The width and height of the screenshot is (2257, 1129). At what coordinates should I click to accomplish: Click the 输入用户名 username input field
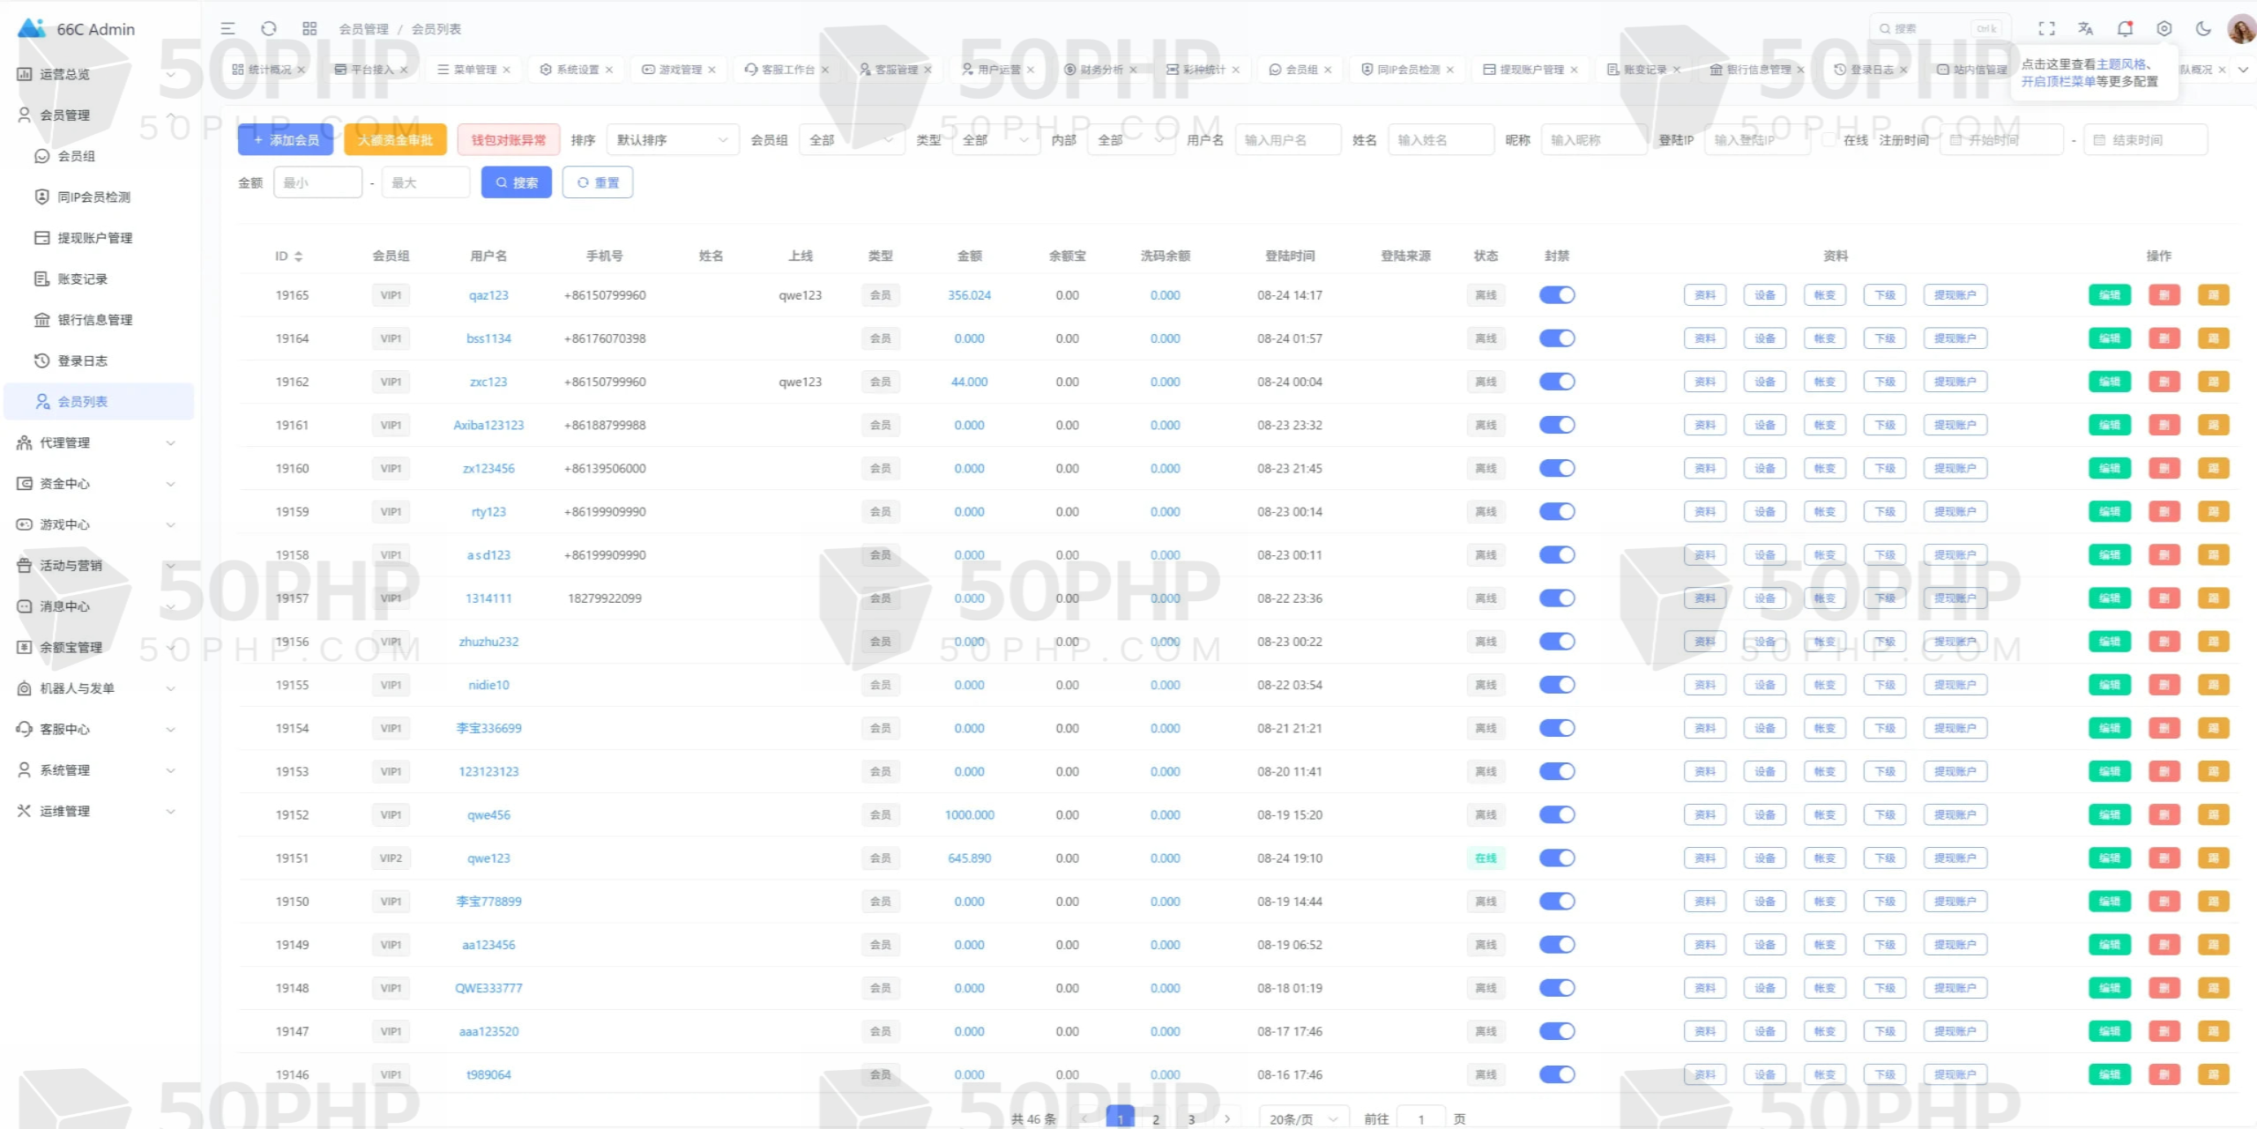click(1287, 140)
